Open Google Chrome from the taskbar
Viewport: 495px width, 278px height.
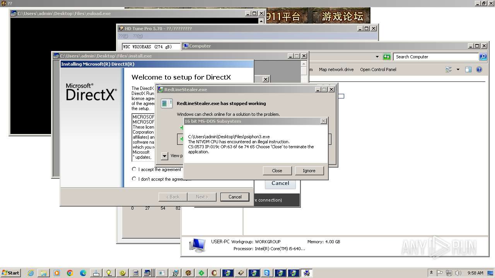pyautogui.click(x=70, y=273)
